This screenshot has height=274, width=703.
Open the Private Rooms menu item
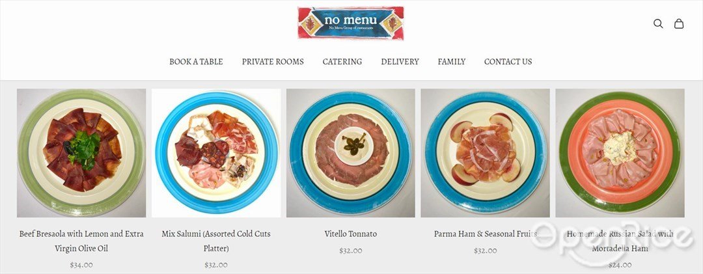pyautogui.click(x=273, y=61)
